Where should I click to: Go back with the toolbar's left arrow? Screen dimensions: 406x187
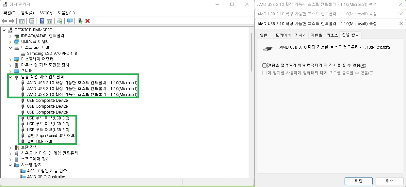click(5, 21)
